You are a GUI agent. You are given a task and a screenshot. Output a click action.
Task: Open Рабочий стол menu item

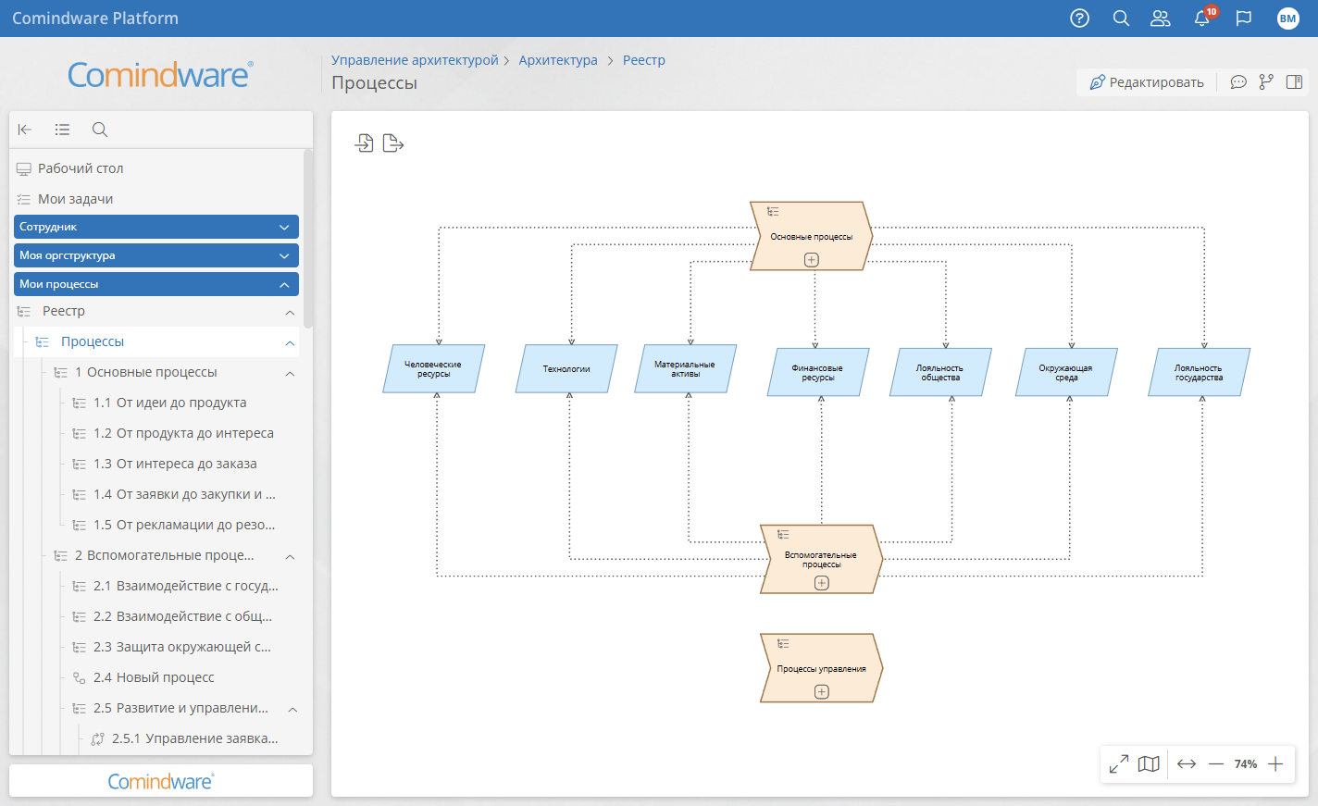click(81, 168)
